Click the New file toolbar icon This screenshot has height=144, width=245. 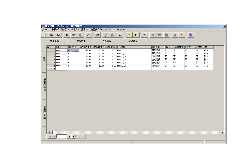[x=45, y=35]
